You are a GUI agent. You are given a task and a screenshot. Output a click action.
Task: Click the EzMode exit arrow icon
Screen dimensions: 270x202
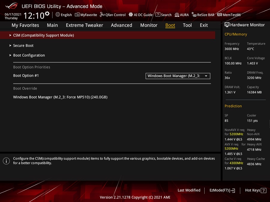point(232,191)
